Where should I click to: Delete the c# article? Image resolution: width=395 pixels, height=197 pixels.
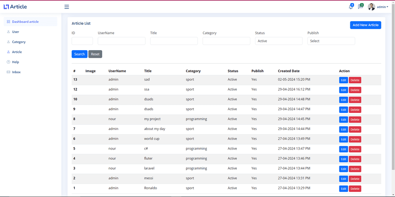point(355,149)
